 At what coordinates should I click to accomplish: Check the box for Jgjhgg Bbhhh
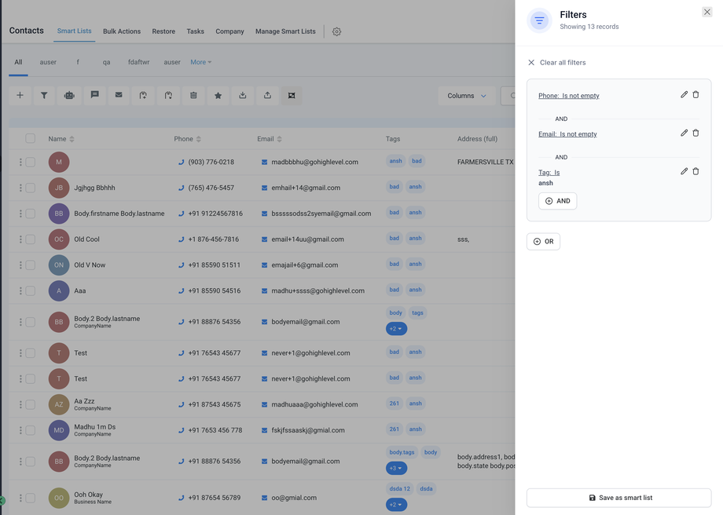[31, 188]
